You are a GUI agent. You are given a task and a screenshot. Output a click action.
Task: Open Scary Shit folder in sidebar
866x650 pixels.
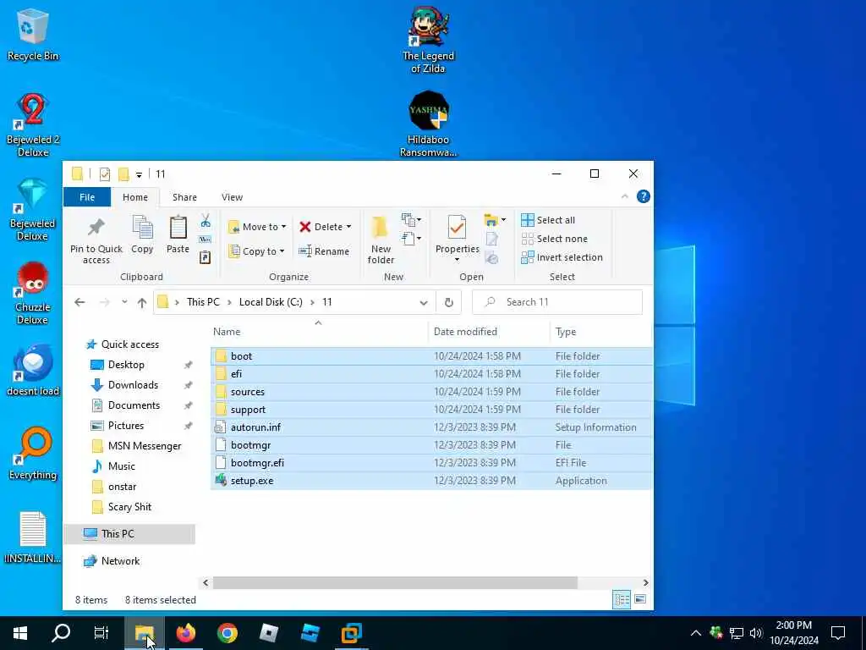[129, 507]
